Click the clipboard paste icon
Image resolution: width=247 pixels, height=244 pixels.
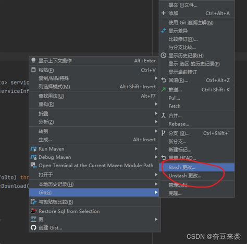(33, 70)
